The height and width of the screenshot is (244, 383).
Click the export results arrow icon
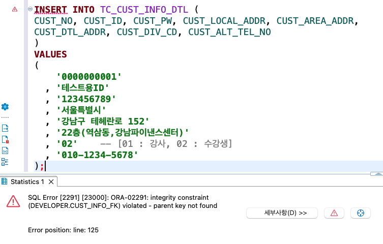click(5, 128)
